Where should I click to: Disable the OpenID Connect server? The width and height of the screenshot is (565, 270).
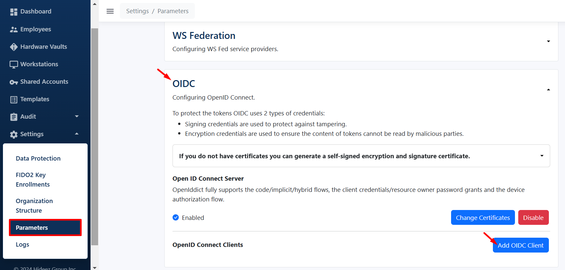tap(533, 218)
